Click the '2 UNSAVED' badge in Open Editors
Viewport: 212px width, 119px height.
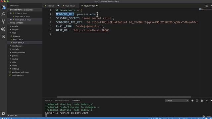pos(28,10)
